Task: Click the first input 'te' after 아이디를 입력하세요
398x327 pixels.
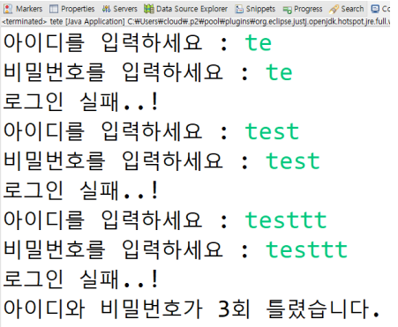Action: (259, 43)
